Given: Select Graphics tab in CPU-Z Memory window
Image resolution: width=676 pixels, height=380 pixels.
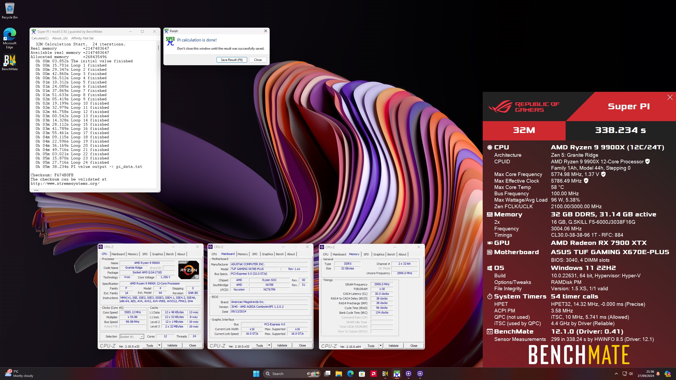Looking at the screenshot, I should click(x=379, y=254).
